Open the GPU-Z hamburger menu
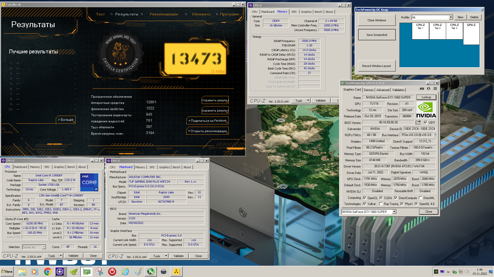Image resolution: width=494 pixels, height=277 pixels. click(435, 89)
